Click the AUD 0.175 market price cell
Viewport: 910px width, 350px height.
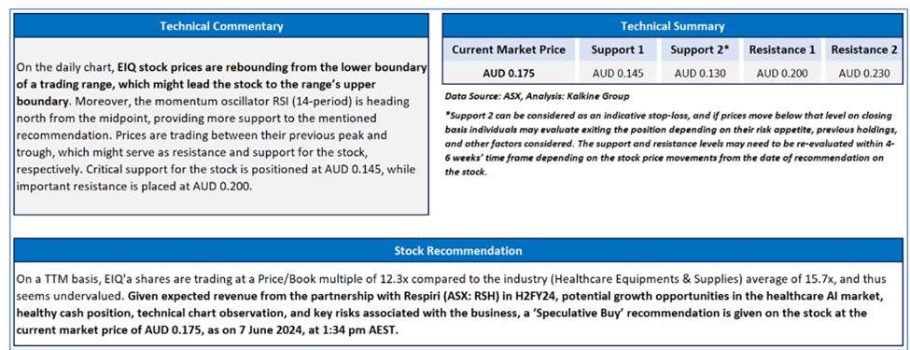509,74
